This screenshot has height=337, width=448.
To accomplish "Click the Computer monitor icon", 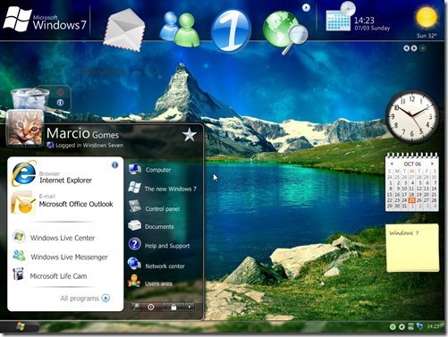I will pyautogui.click(x=135, y=170).
